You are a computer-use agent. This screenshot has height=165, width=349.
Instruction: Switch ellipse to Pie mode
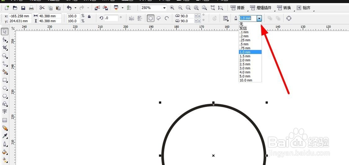[159, 18]
